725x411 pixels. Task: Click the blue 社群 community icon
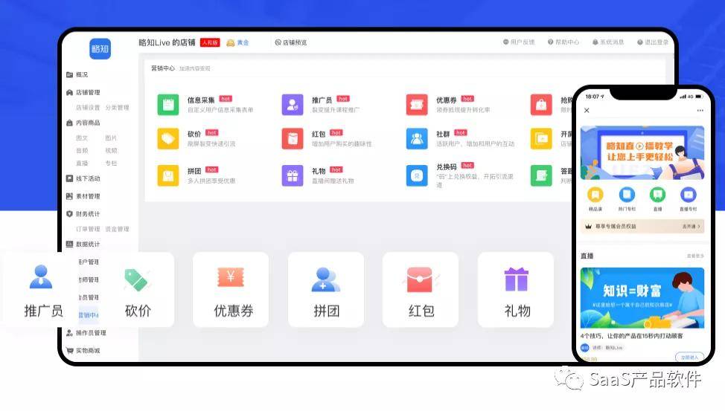pos(417,138)
